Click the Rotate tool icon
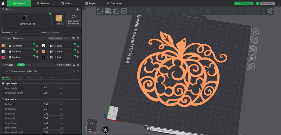This screenshot has width=281, height=135. (169, 11)
